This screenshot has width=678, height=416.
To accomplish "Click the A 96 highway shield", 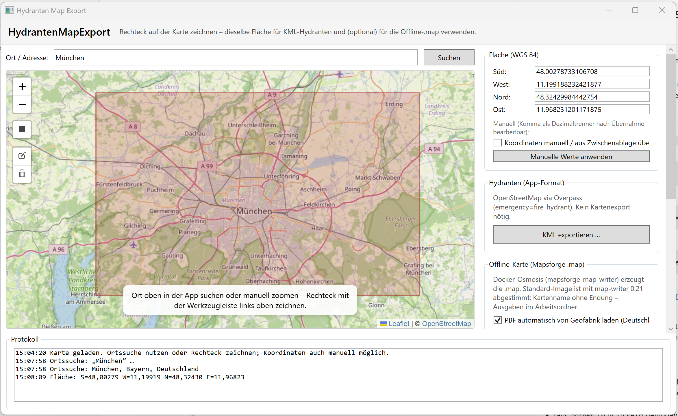I will (x=59, y=249).
